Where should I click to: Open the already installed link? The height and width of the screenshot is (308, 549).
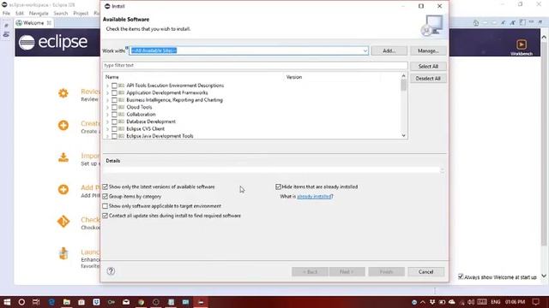tap(314, 196)
